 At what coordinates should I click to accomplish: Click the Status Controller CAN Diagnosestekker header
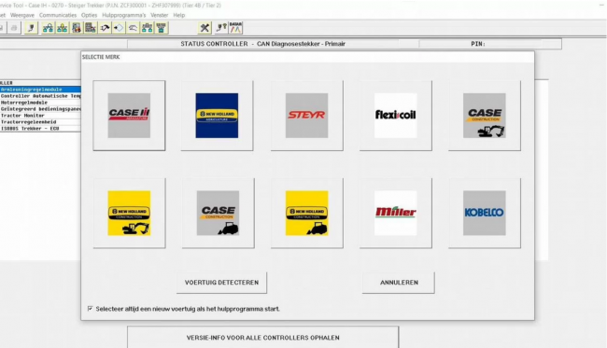pyautogui.click(x=262, y=44)
